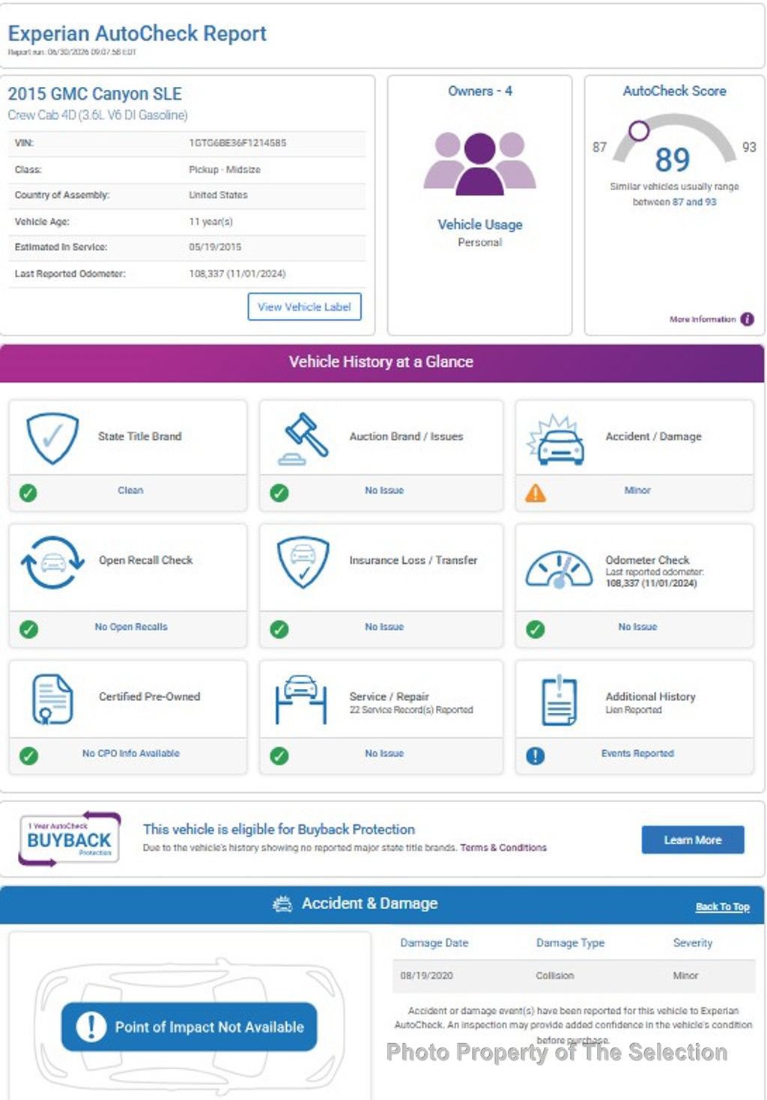Click the AutoCheck score number 89
This screenshot has height=1100, width=767.
pyautogui.click(x=672, y=160)
